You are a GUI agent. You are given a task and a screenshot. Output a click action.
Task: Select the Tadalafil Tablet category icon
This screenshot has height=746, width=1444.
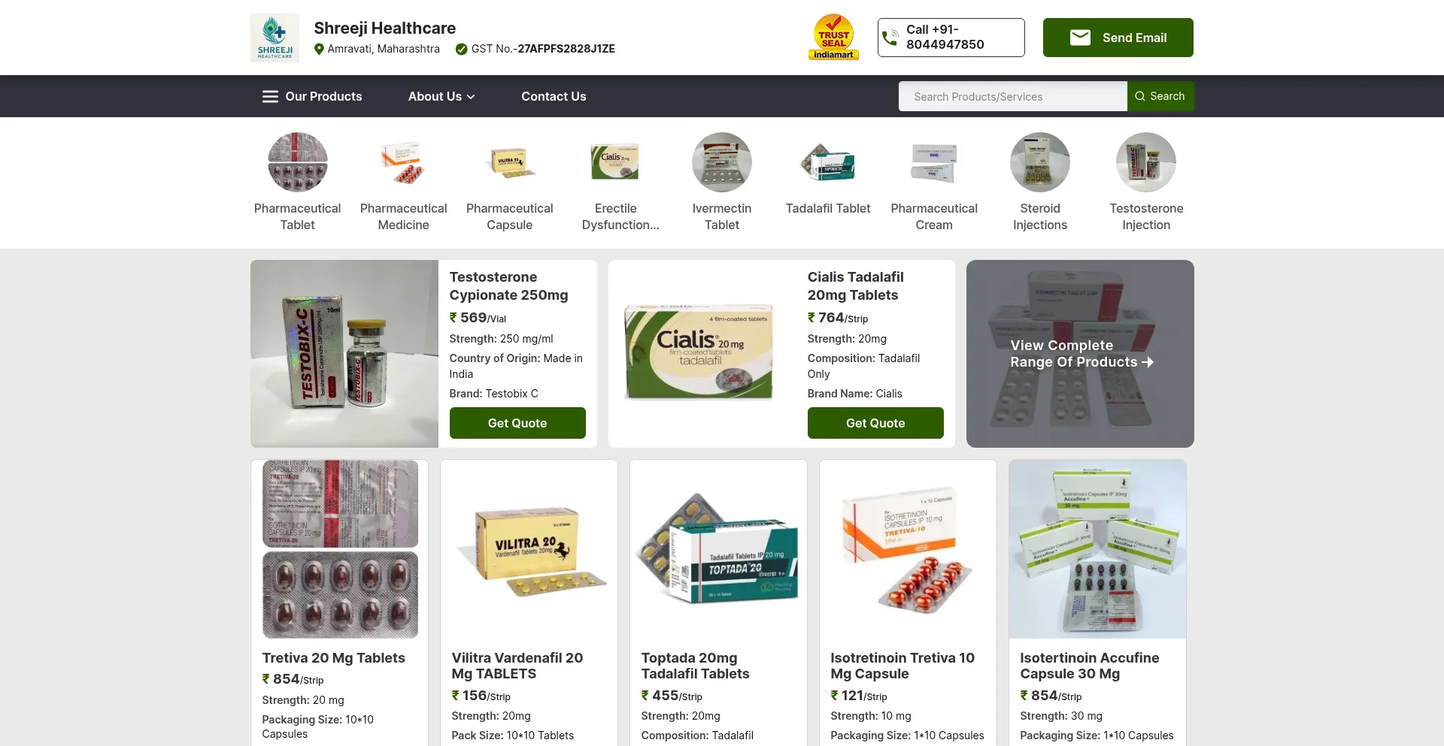(x=827, y=162)
